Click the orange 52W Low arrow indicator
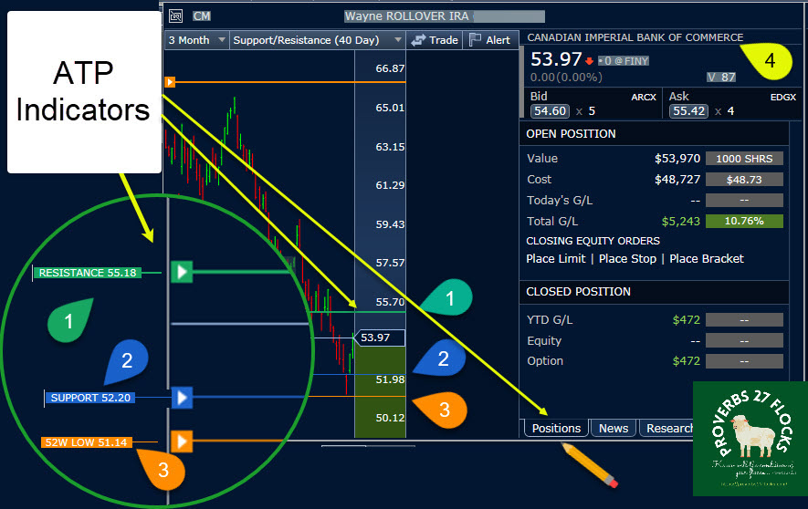Viewport: 808px width, 509px height. [183, 441]
